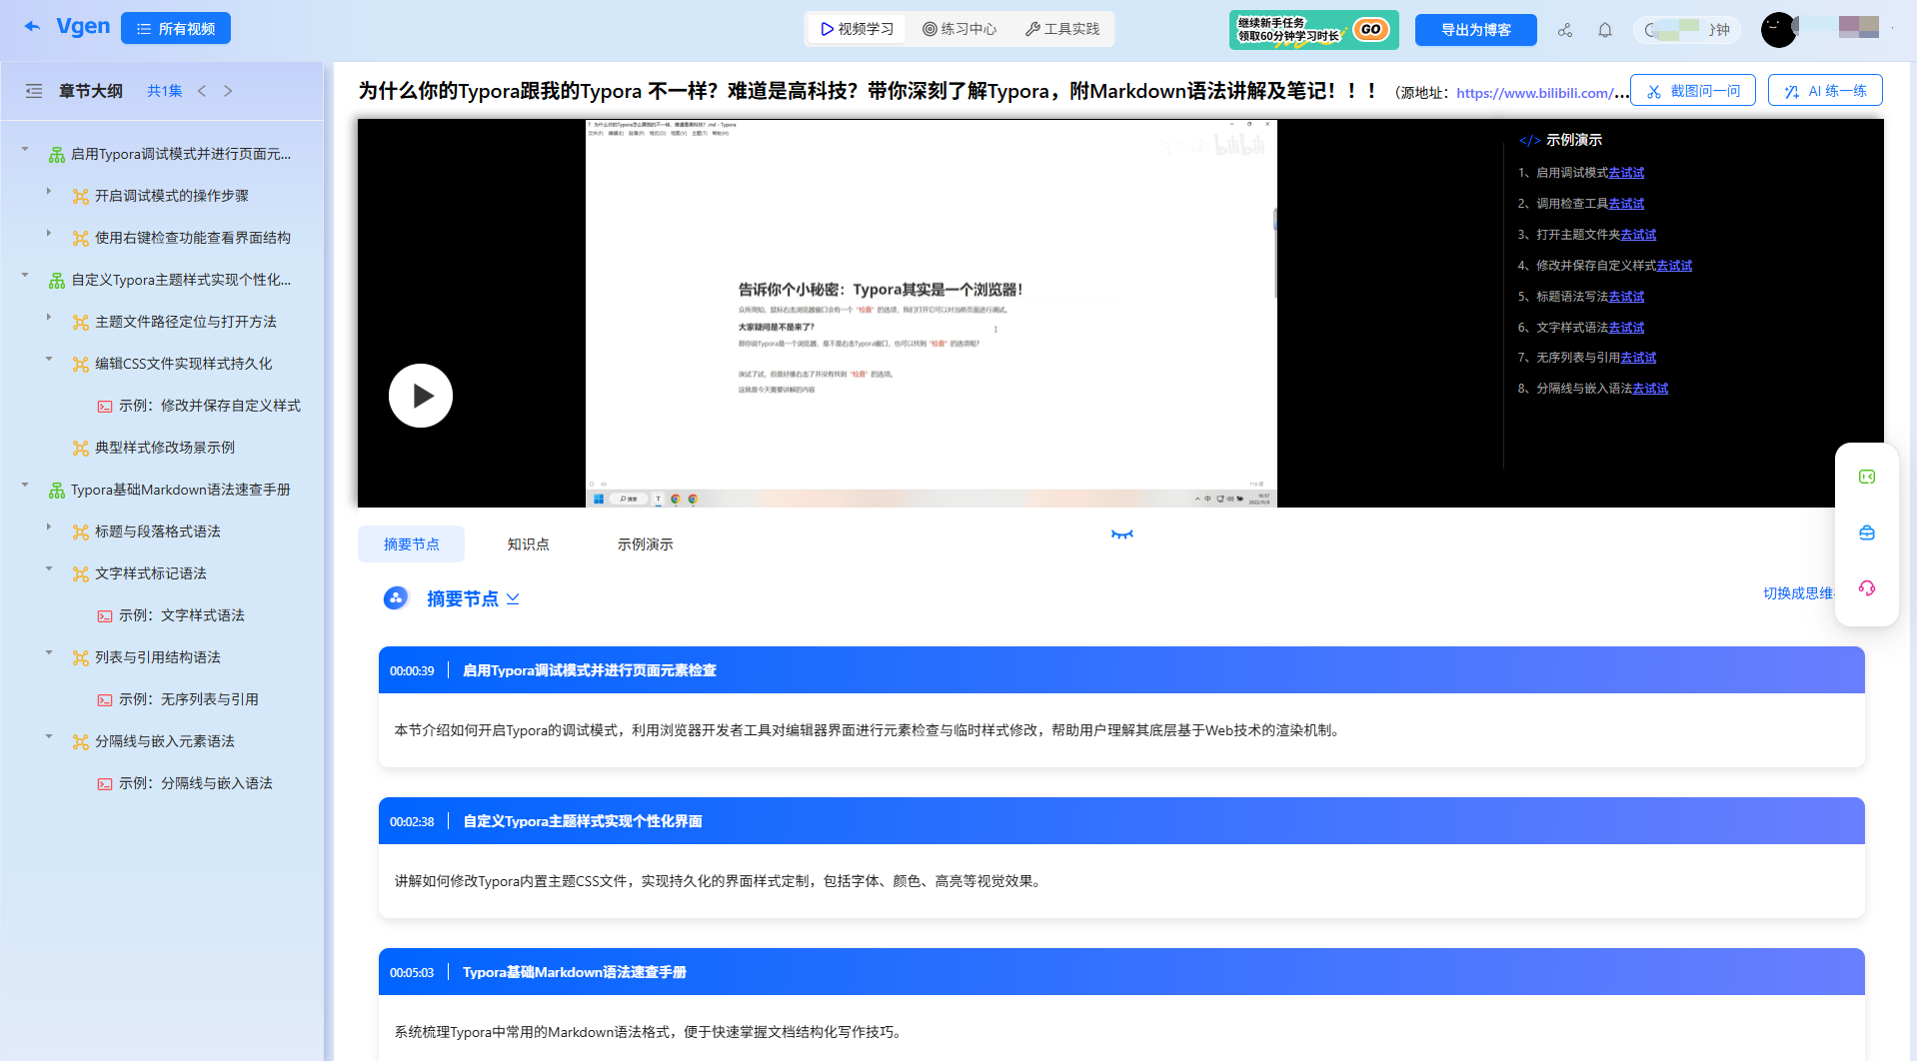Select the 示例演示 tab below video
Viewport: 1917px width, 1061px height.
coord(645,544)
